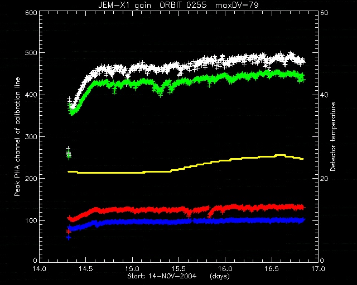Click the 'Peak PHA channel of calibration line' axis label

click(17, 136)
